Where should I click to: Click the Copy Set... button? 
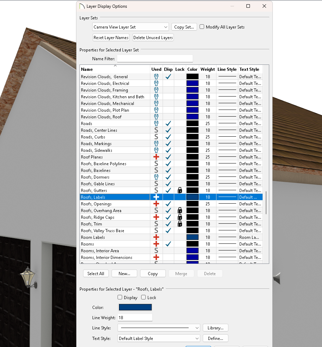[184, 27]
